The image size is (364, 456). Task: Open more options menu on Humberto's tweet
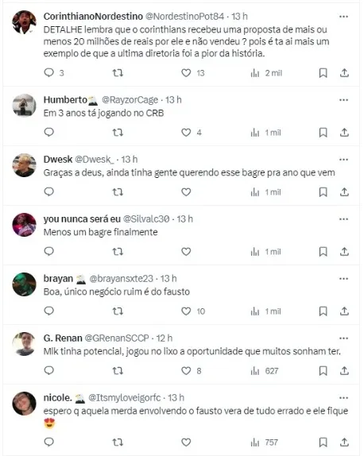tap(343, 100)
